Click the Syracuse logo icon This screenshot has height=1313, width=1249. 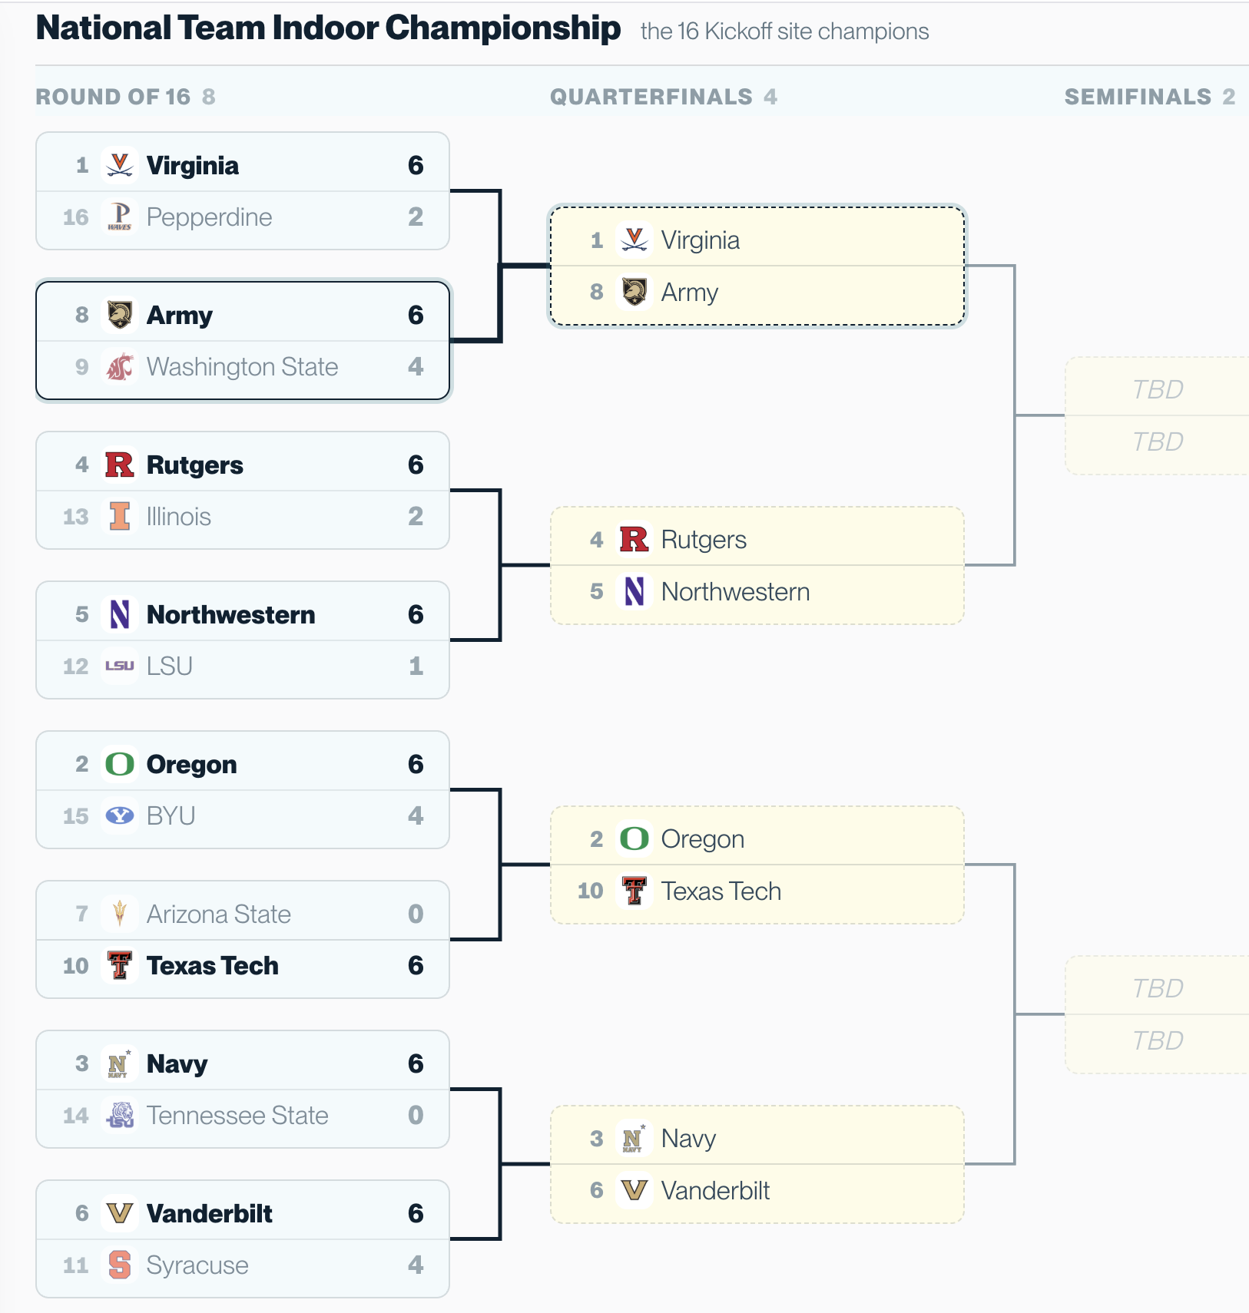[x=120, y=1265]
